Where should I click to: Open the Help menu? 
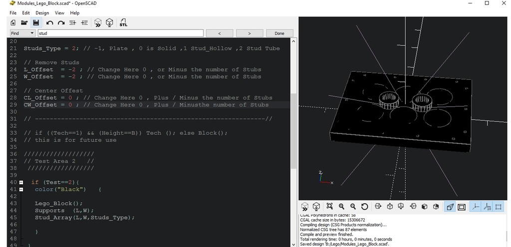coord(75,12)
